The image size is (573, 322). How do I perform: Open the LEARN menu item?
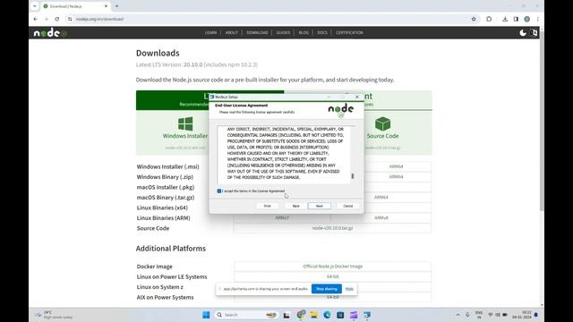coord(211,32)
